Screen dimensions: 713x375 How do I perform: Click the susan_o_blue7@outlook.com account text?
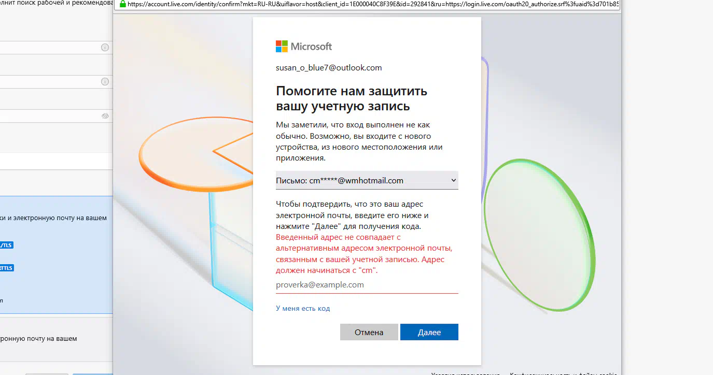point(329,68)
